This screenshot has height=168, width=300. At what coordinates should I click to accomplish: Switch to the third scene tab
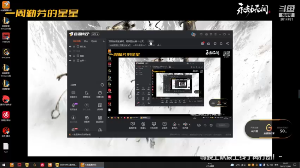[x=94, y=41]
